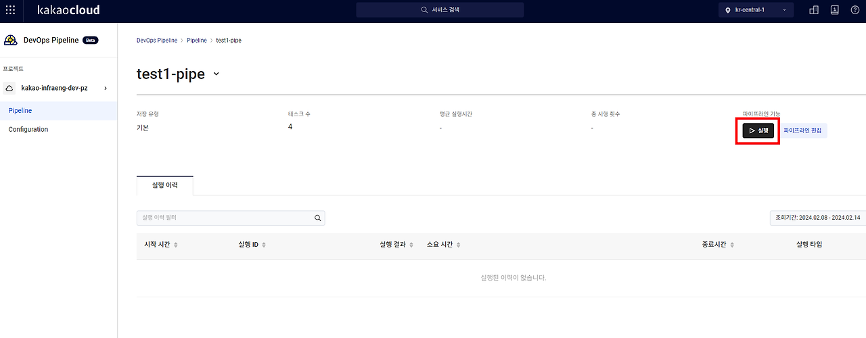The image size is (866, 338).
Task: Switch to the 실행 이력 tab
Action: click(165, 185)
